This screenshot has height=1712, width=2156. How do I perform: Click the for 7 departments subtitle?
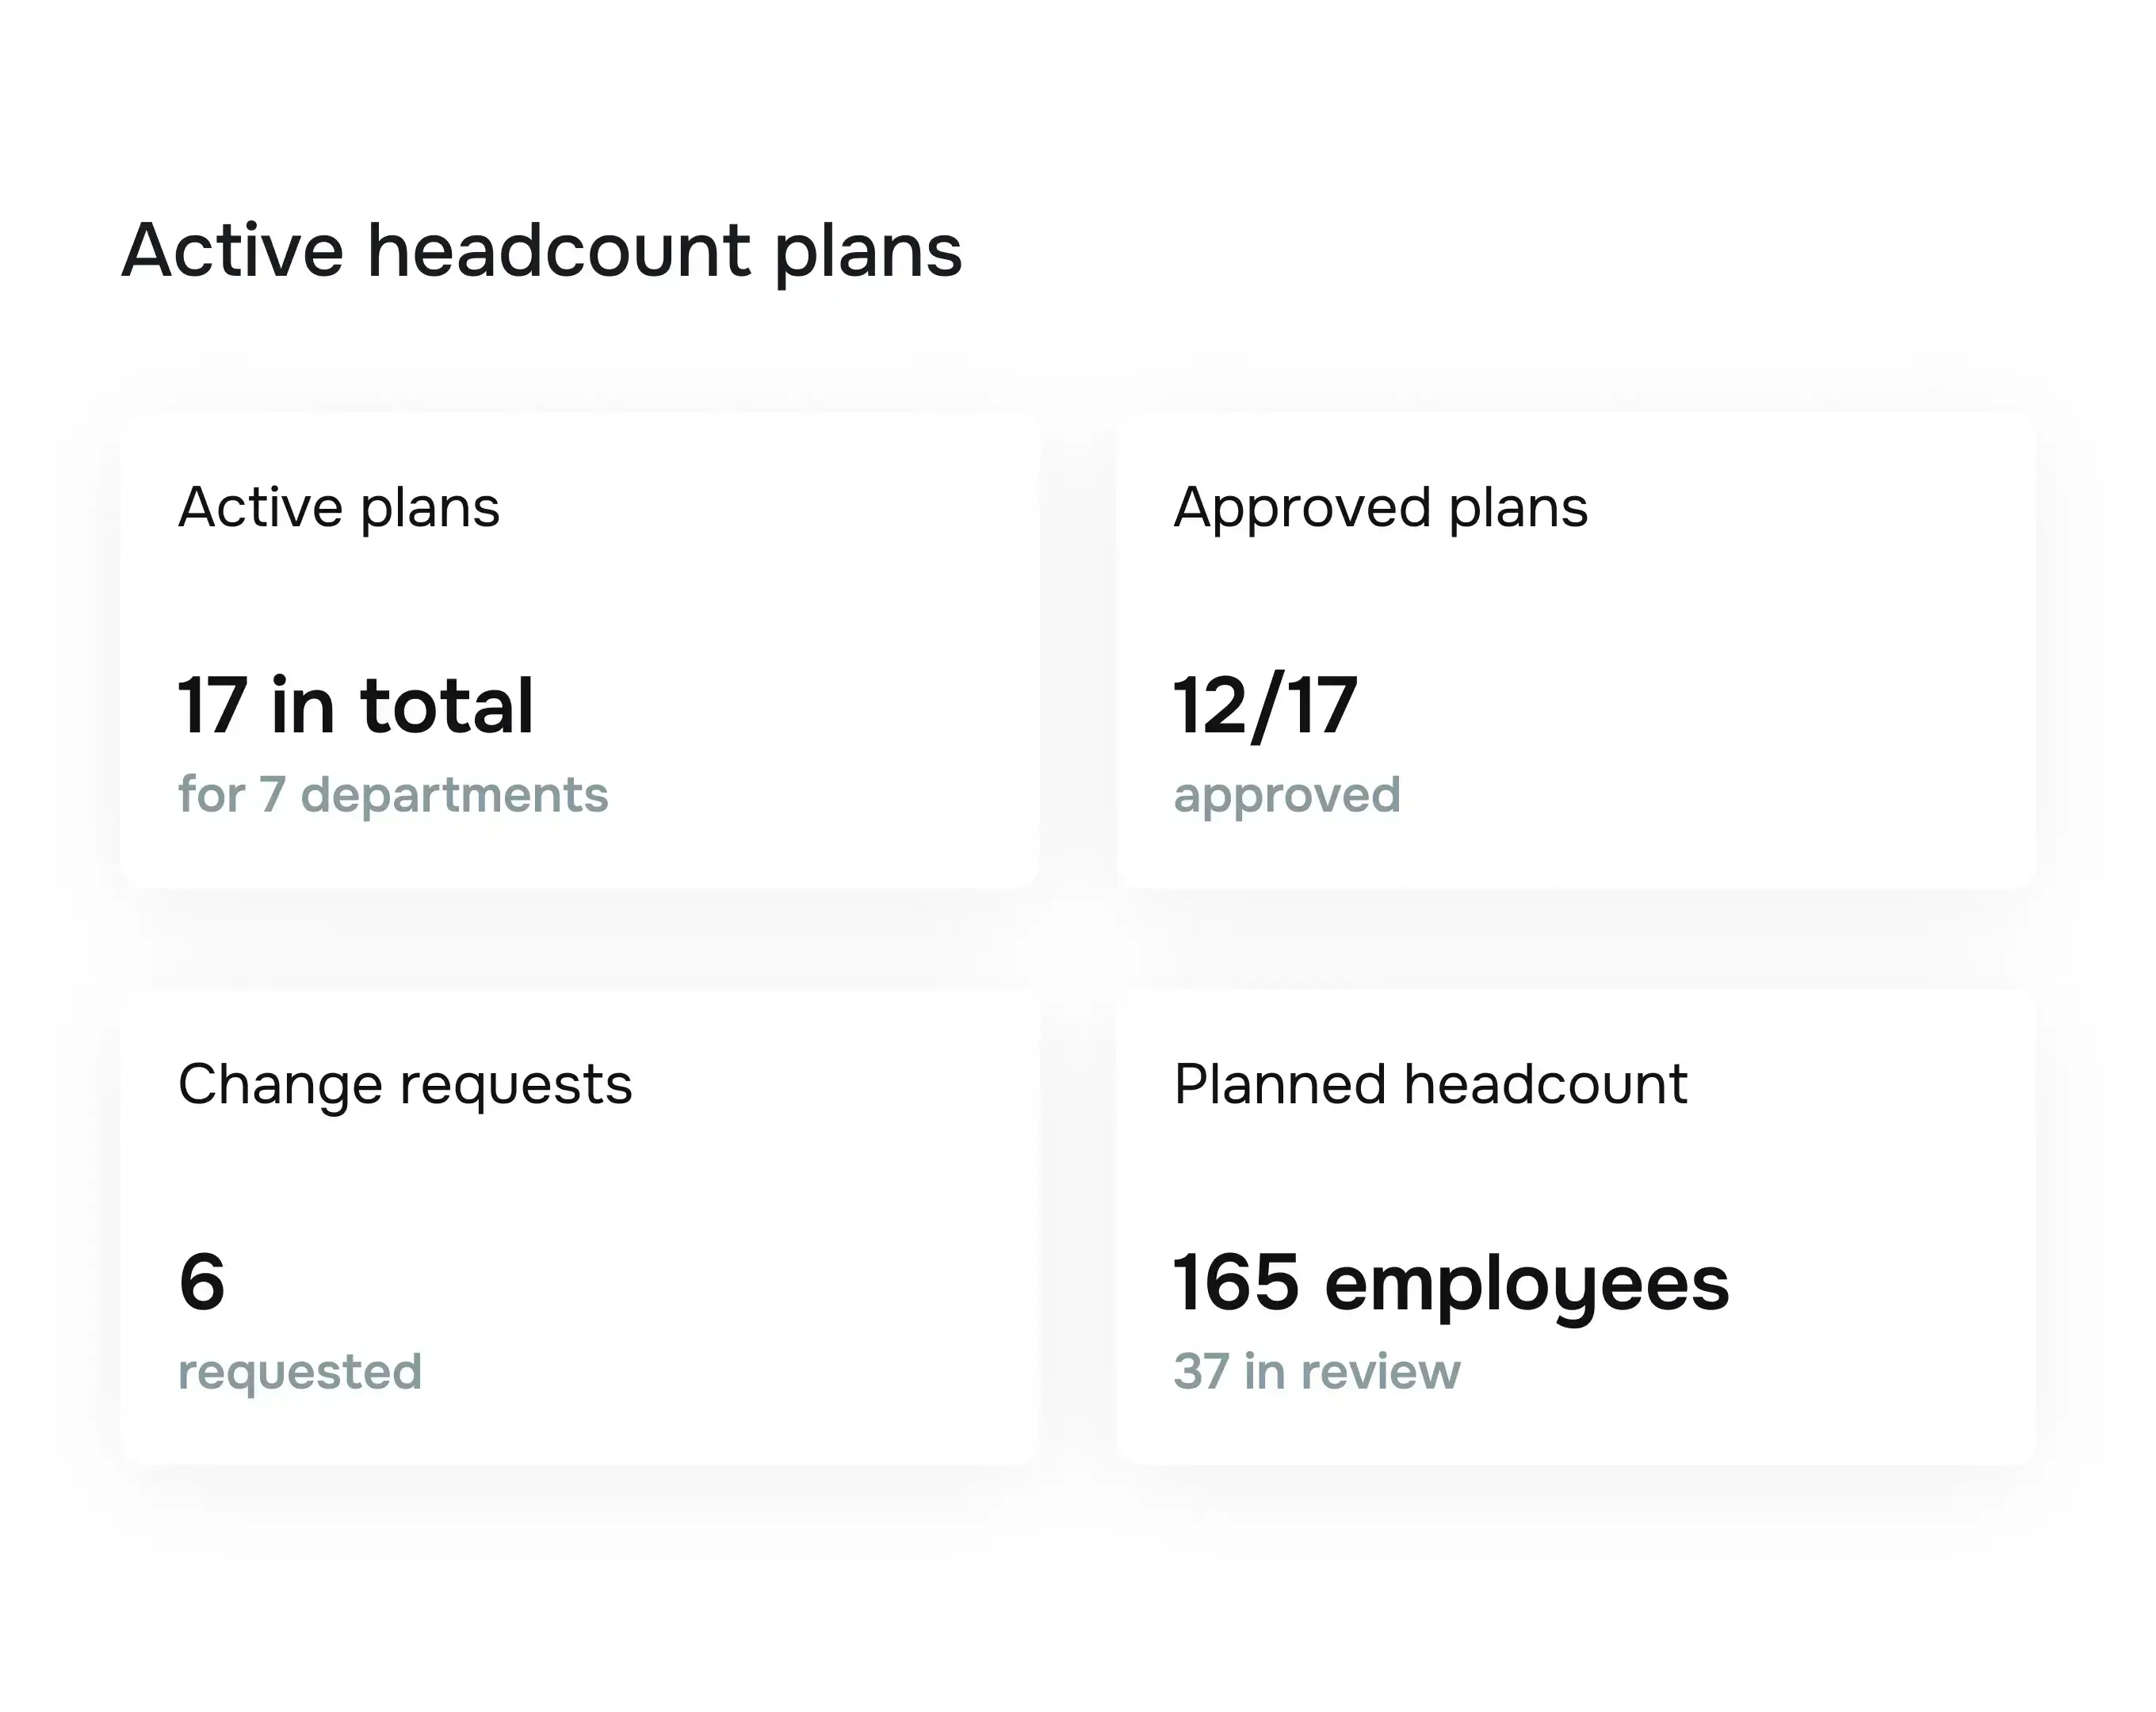(392, 795)
